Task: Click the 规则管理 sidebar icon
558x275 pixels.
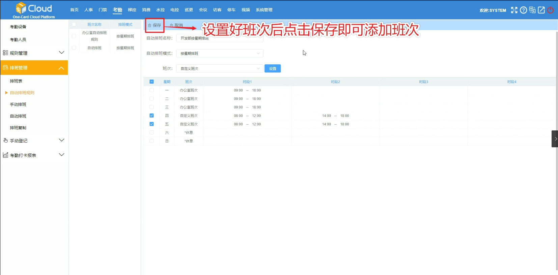Action: tap(5, 53)
